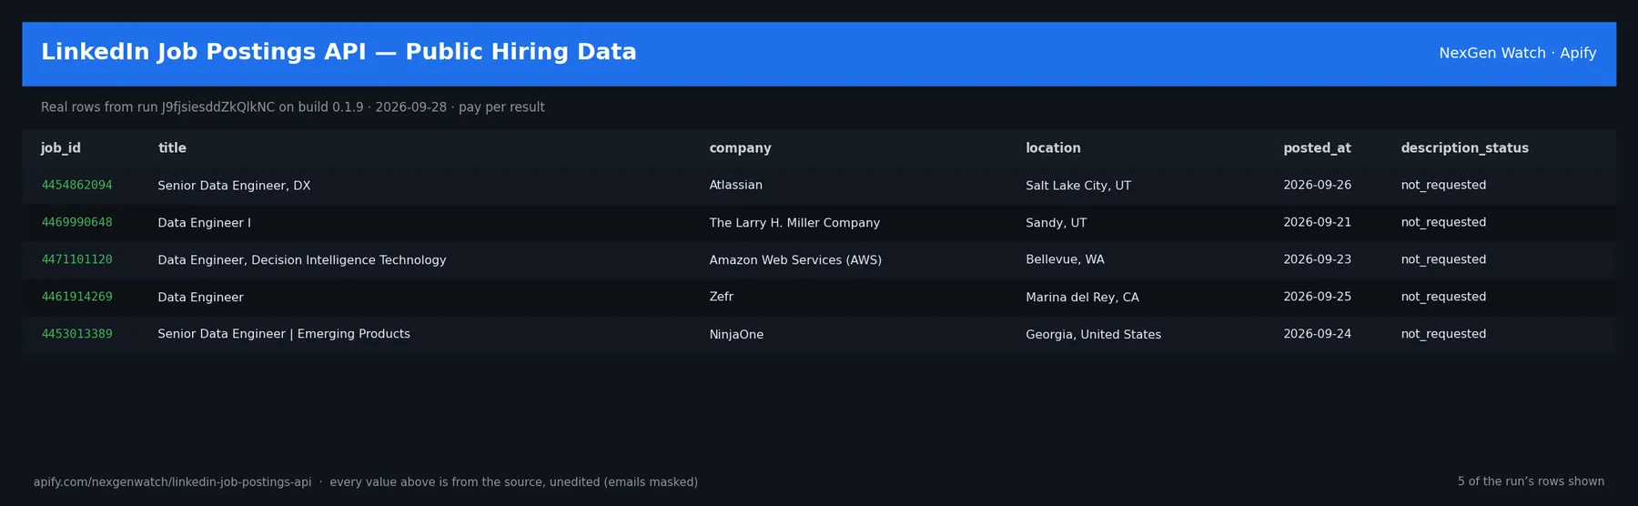Viewport: 1638px width, 506px height.
Task: Open job ID 4469990648
Action: pyautogui.click(x=76, y=222)
